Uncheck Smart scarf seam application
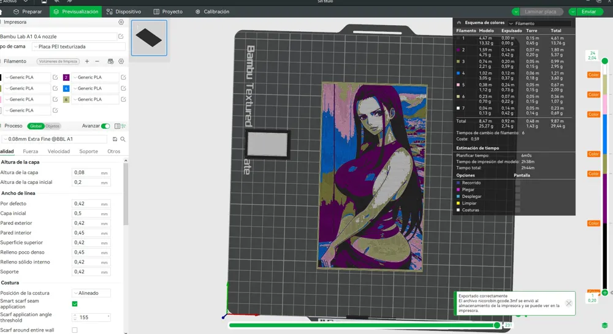Screen dimensions: 613x334 click(75, 303)
